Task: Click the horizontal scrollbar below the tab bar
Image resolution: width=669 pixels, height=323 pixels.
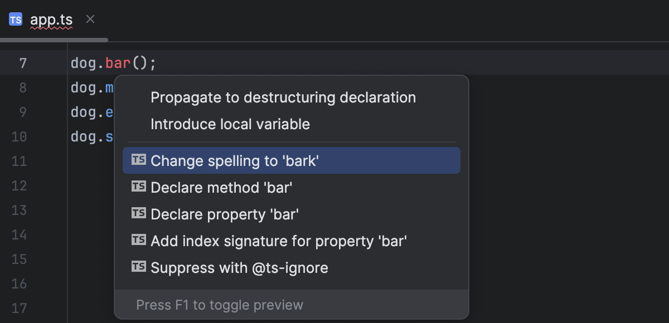Action: tap(53, 40)
